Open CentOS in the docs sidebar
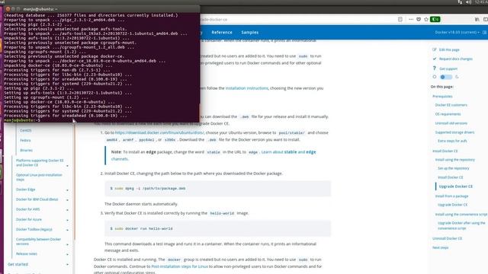The width and height of the screenshot is (488, 274). 25,130
